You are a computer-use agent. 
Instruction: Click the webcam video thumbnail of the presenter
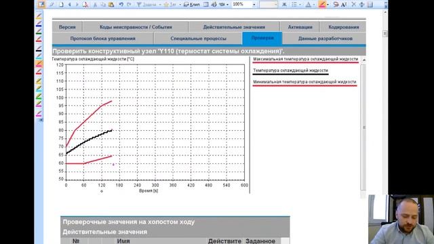(401, 220)
